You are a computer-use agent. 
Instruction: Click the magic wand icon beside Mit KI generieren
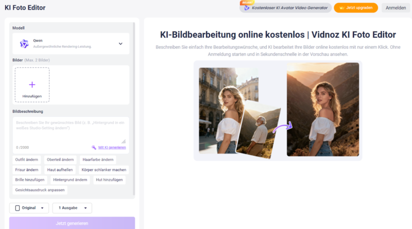(94, 147)
